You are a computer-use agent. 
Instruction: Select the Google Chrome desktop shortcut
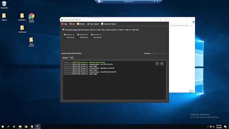tap(31, 18)
